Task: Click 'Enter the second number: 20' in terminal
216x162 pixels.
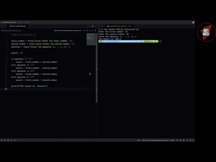Action: 114,34
